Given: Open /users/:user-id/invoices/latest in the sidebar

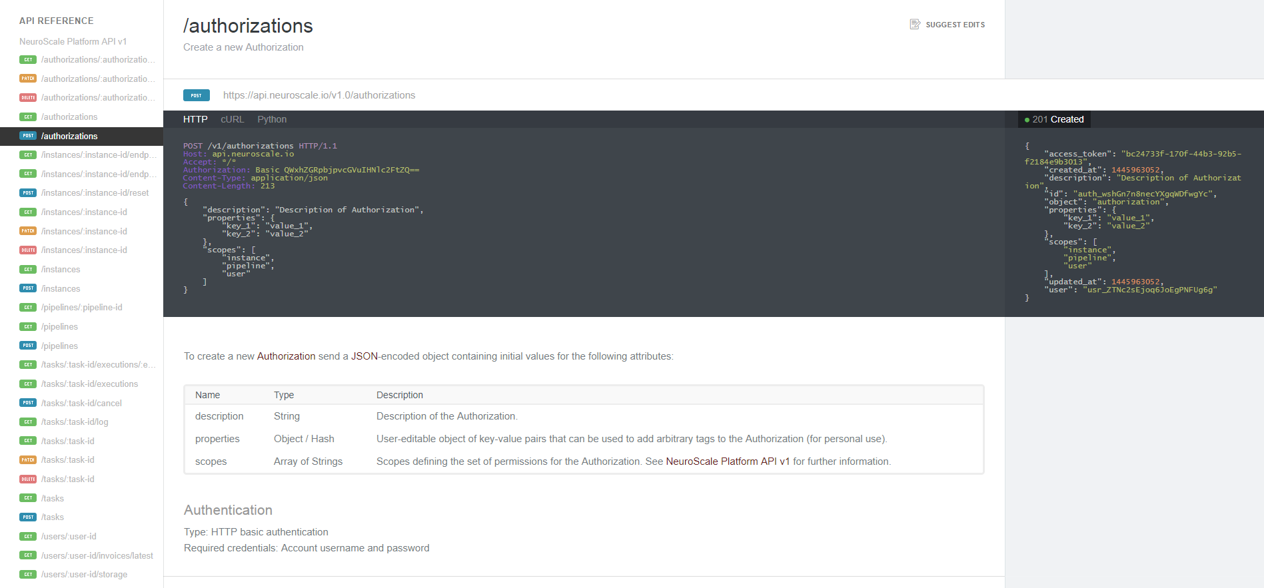Looking at the screenshot, I should coord(97,555).
